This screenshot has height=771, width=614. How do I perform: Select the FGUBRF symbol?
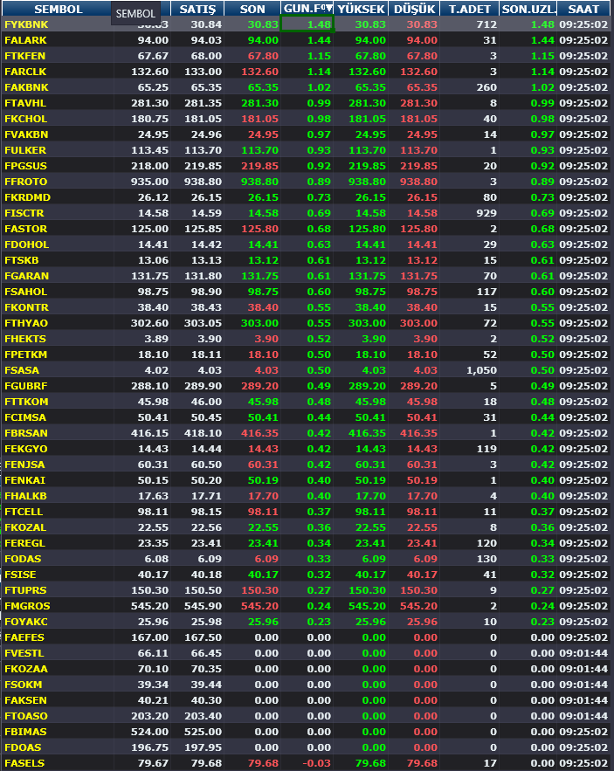[x=25, y=386]
